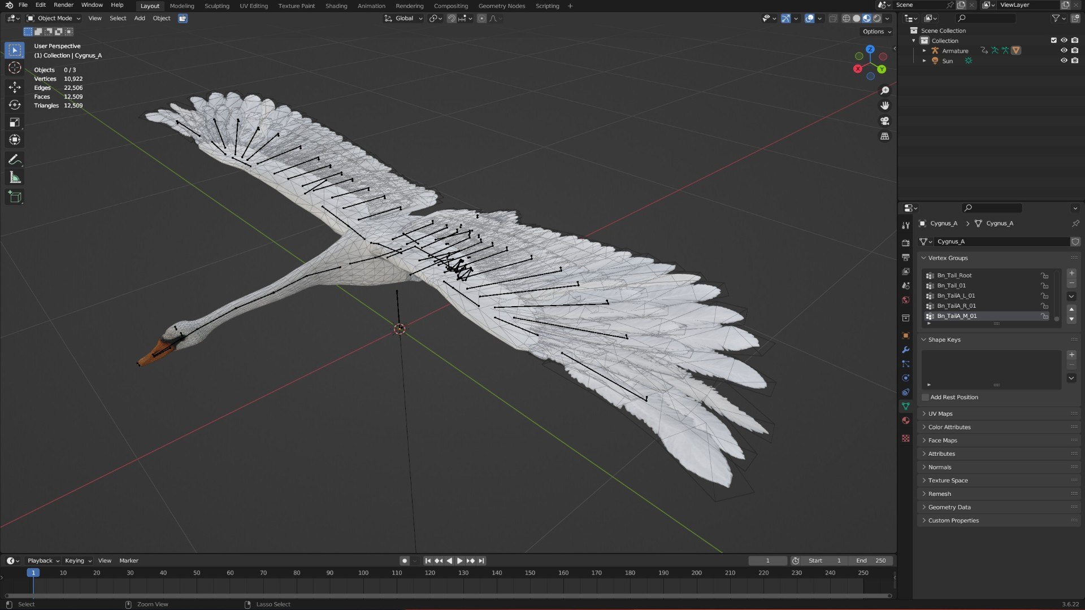Click the End frame field
The height and width of the screenshot is (610, 1085).
click(x=871, y=561)
